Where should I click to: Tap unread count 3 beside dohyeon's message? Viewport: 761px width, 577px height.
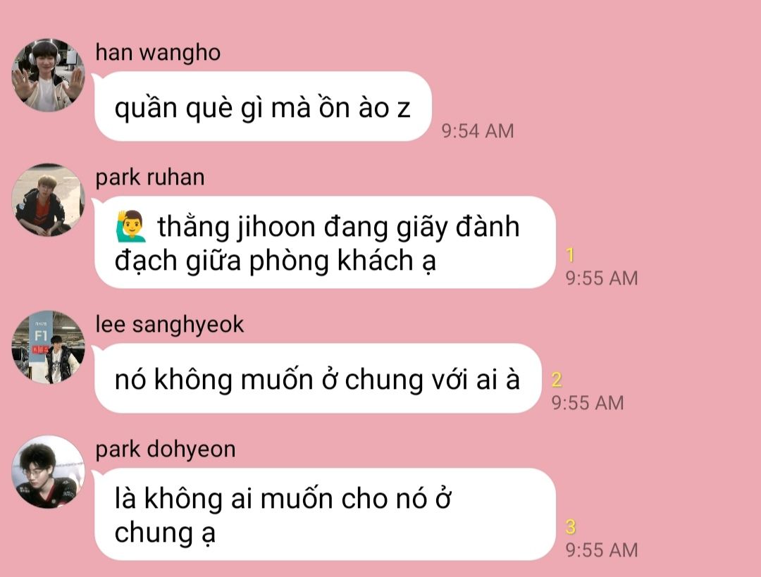[x=571, y=527]
